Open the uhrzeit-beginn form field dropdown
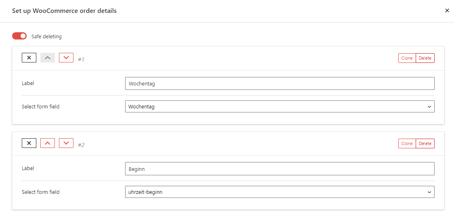 point(280,192)
